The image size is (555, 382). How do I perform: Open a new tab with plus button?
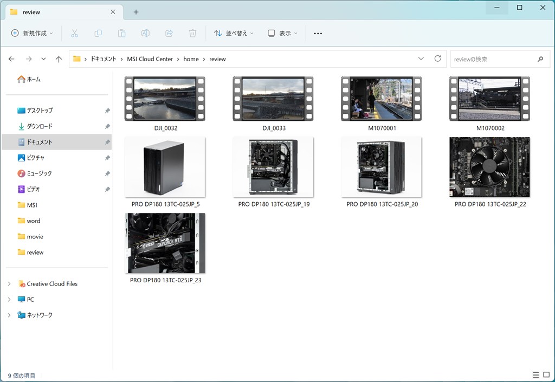(x=136, y=12)
